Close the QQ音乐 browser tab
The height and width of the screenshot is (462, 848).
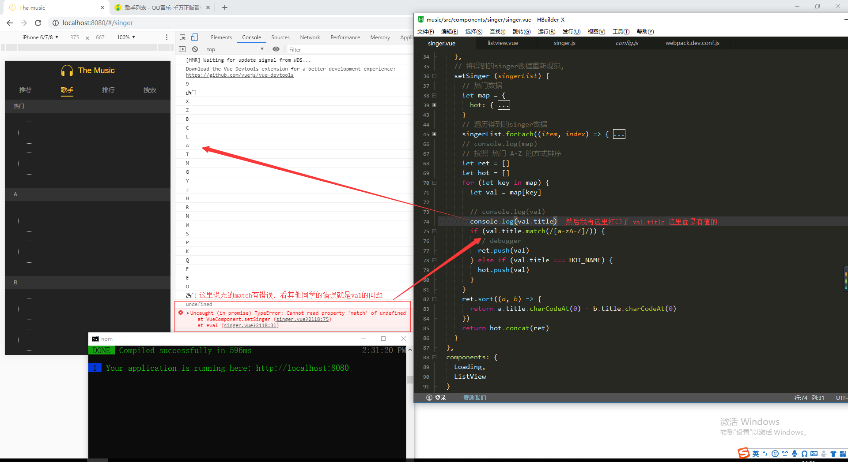(208, 7)
